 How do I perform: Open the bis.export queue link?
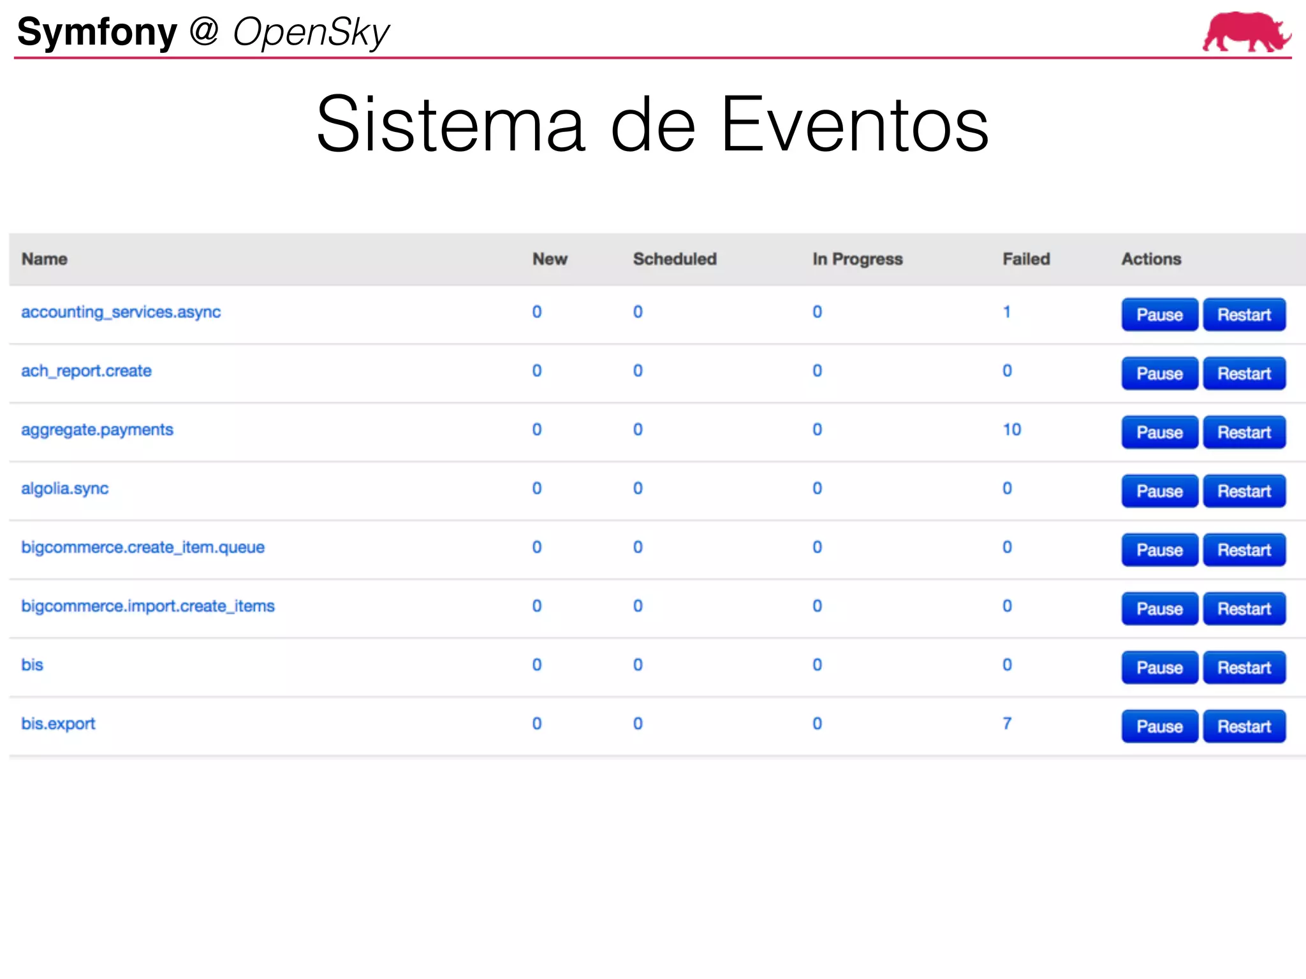click(x=58, y=724)
